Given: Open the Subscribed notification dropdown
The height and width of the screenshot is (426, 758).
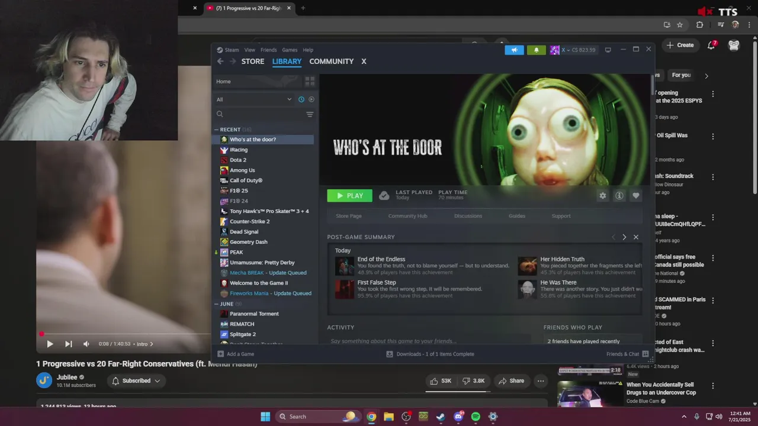Looking at the screenshot, I should [136, 381].
